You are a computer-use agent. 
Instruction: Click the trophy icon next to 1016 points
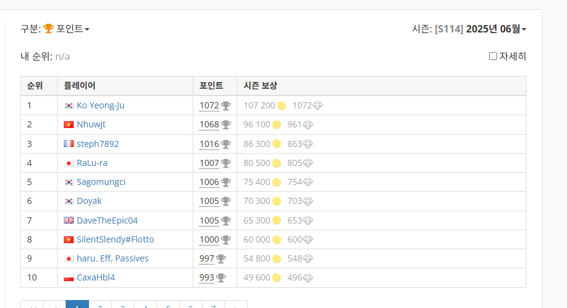(226, 145)
